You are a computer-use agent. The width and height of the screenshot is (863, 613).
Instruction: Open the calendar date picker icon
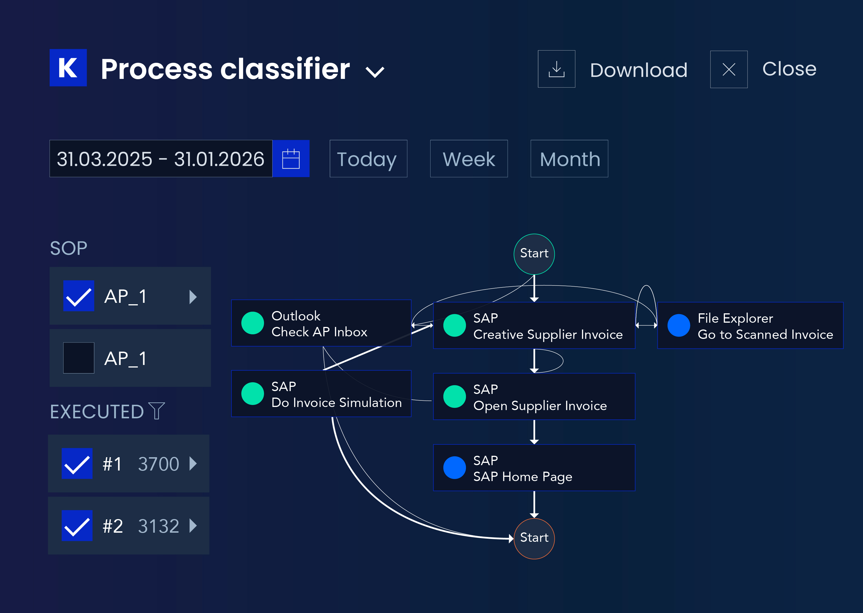291,159
